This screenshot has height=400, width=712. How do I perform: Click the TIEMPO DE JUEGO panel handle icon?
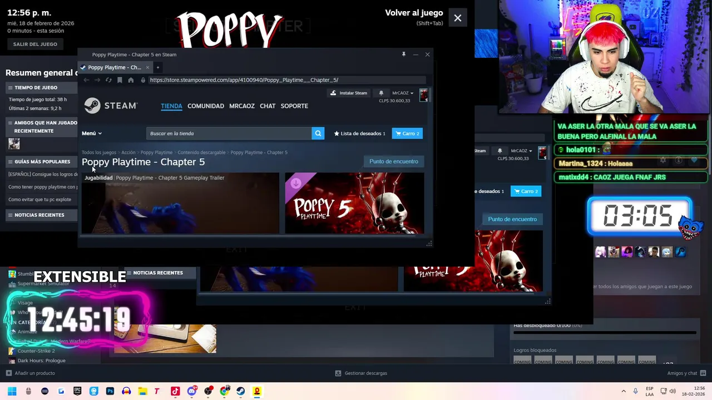pyautogui.click(x=10, y=88)
